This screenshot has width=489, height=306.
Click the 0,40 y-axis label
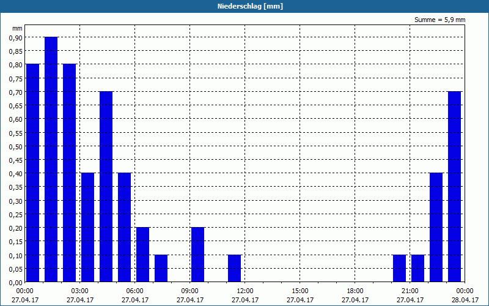tap(15, 174)
